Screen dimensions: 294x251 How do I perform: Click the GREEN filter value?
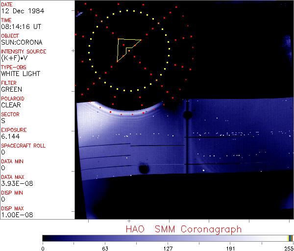tap(12, 89)
